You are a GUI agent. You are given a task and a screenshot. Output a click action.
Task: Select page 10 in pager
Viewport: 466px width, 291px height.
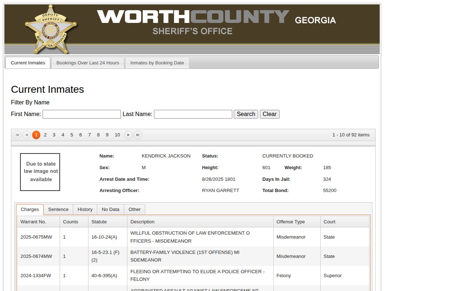point(117,135)
